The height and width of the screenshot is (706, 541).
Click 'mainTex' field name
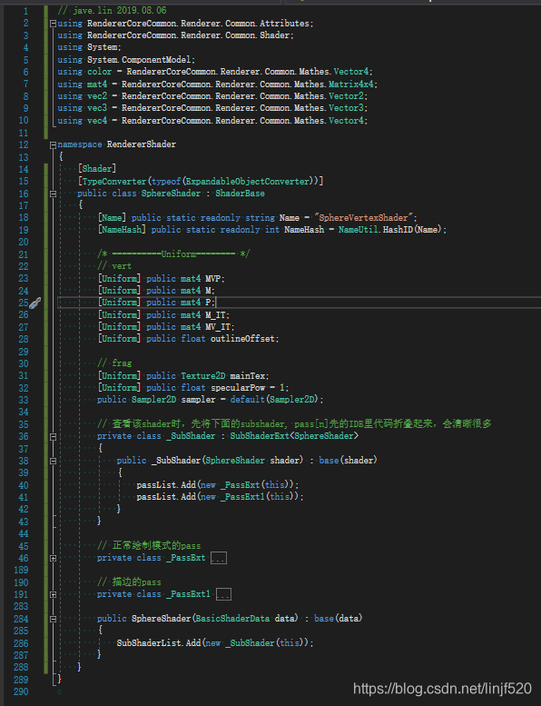point(247,375)
